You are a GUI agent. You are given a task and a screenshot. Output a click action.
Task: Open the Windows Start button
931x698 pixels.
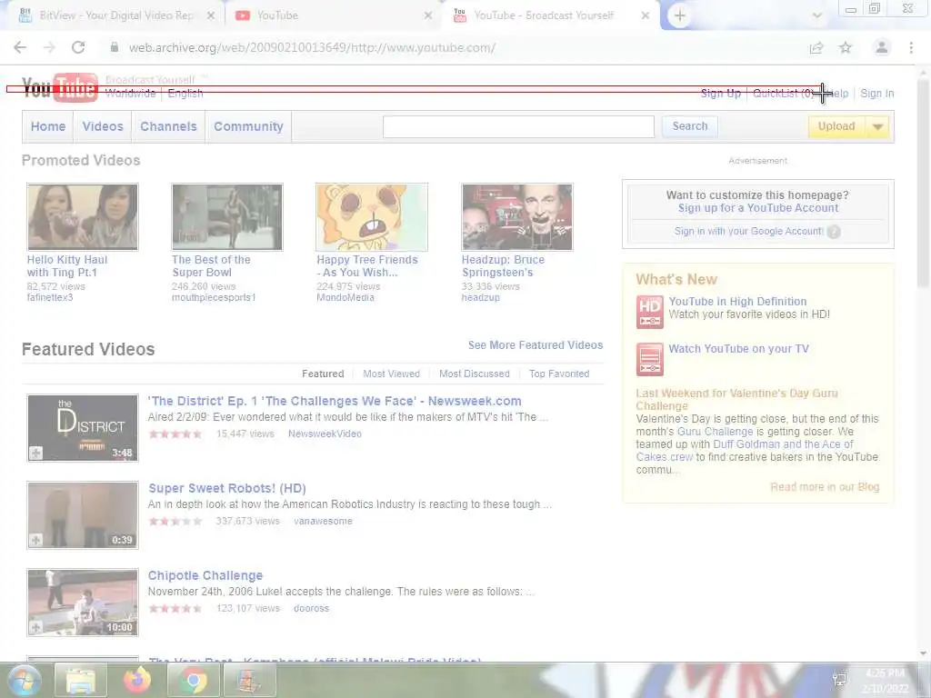click(25, 680)
